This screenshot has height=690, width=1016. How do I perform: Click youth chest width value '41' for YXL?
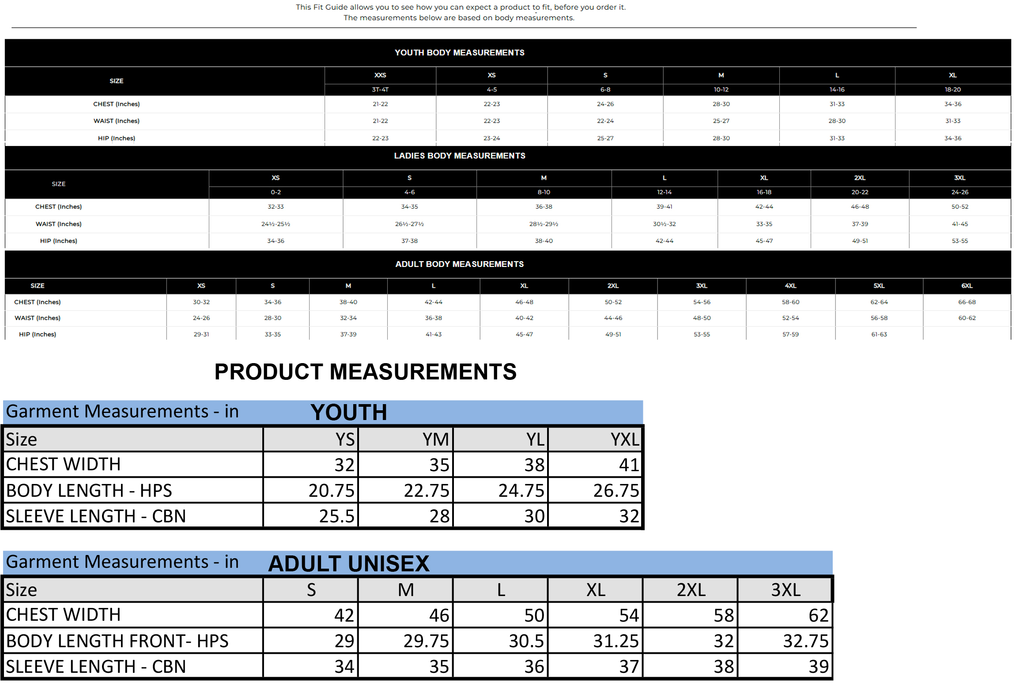629,465
